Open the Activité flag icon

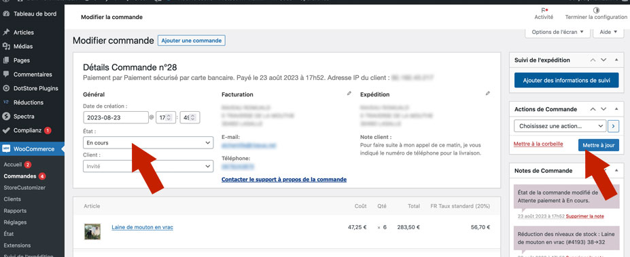pyautogui.click(x=544, y=10)
